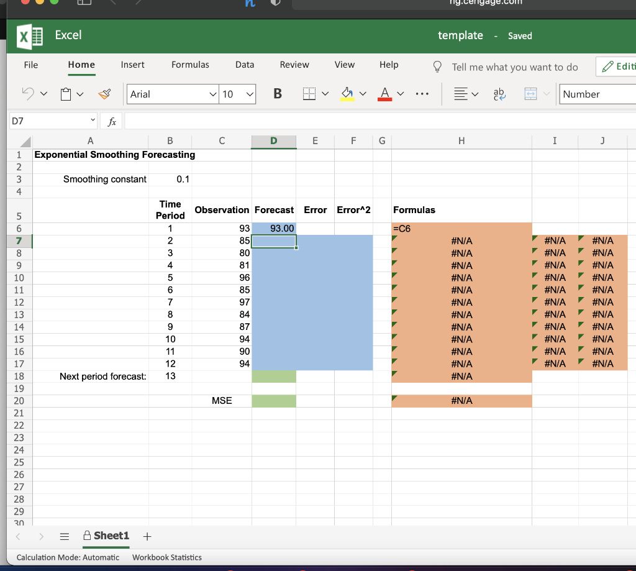Apply the Font Color icon

(x=384, y=94)
